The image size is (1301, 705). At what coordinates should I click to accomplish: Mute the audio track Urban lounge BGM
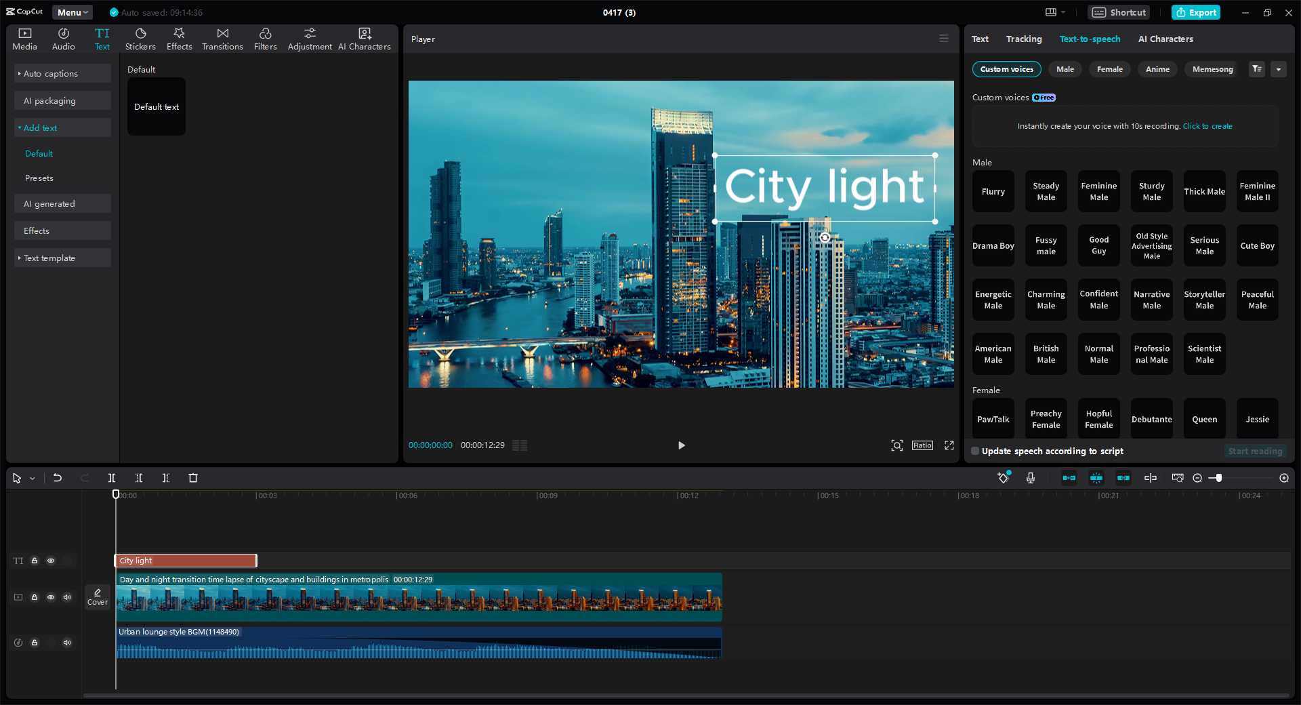pos(67,643)
